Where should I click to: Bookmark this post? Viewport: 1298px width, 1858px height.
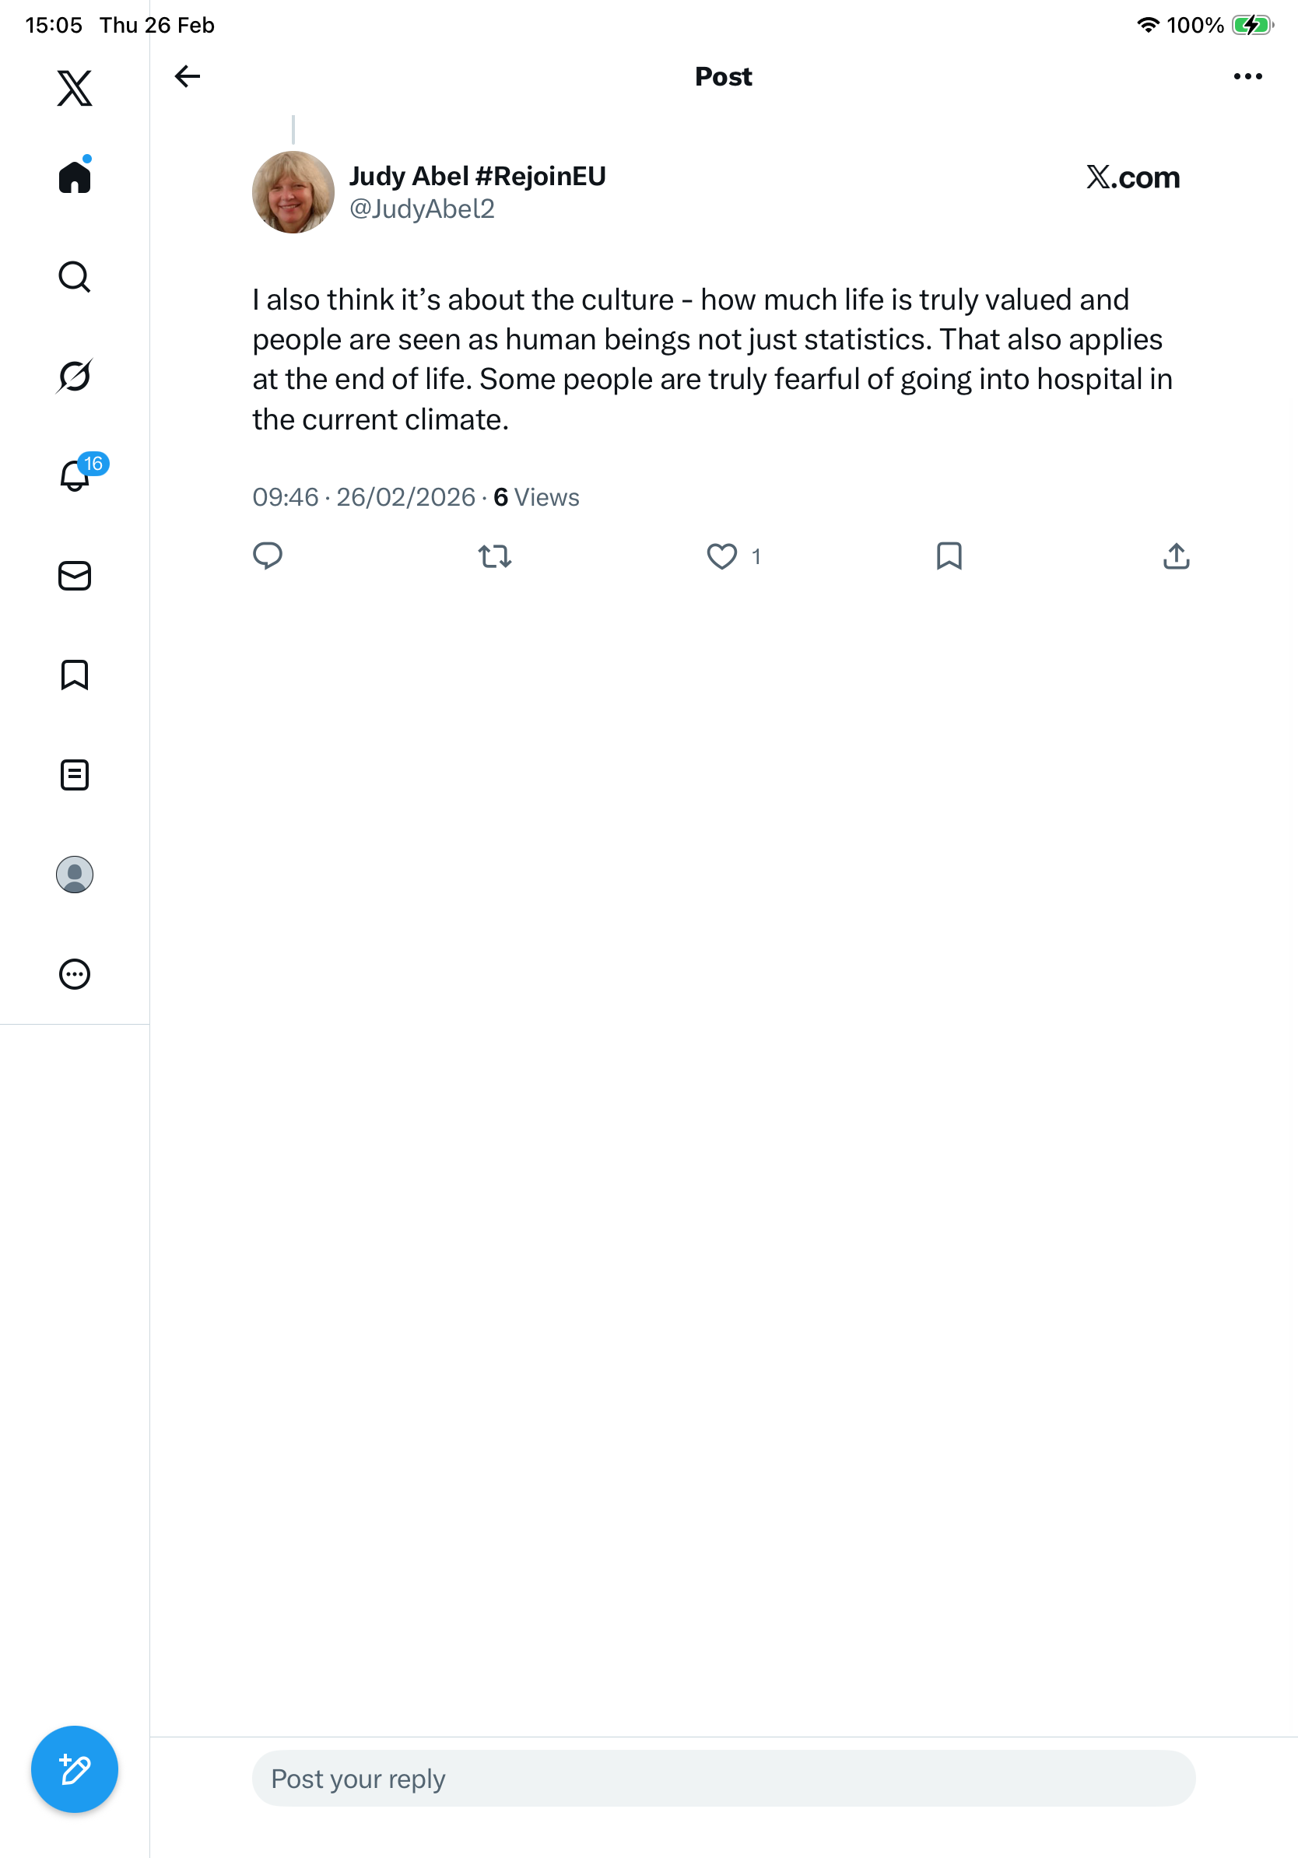coord(949,556)
